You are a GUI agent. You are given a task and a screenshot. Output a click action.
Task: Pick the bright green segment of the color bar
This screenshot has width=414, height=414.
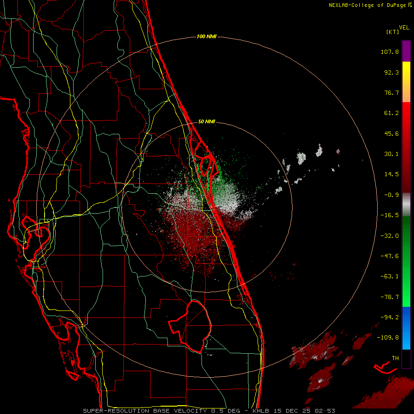tap(406, 261)
